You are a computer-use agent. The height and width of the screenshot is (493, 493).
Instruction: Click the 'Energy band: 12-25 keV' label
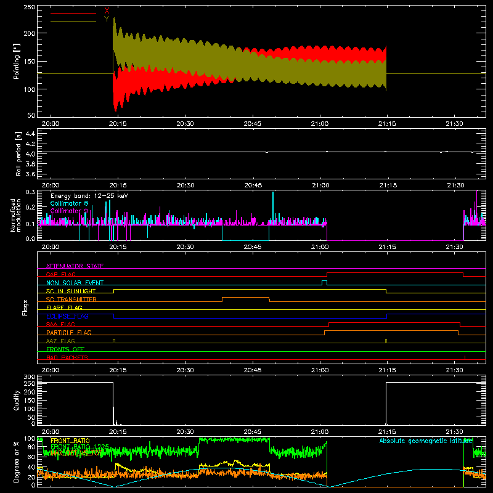click(x=89, y=196)
